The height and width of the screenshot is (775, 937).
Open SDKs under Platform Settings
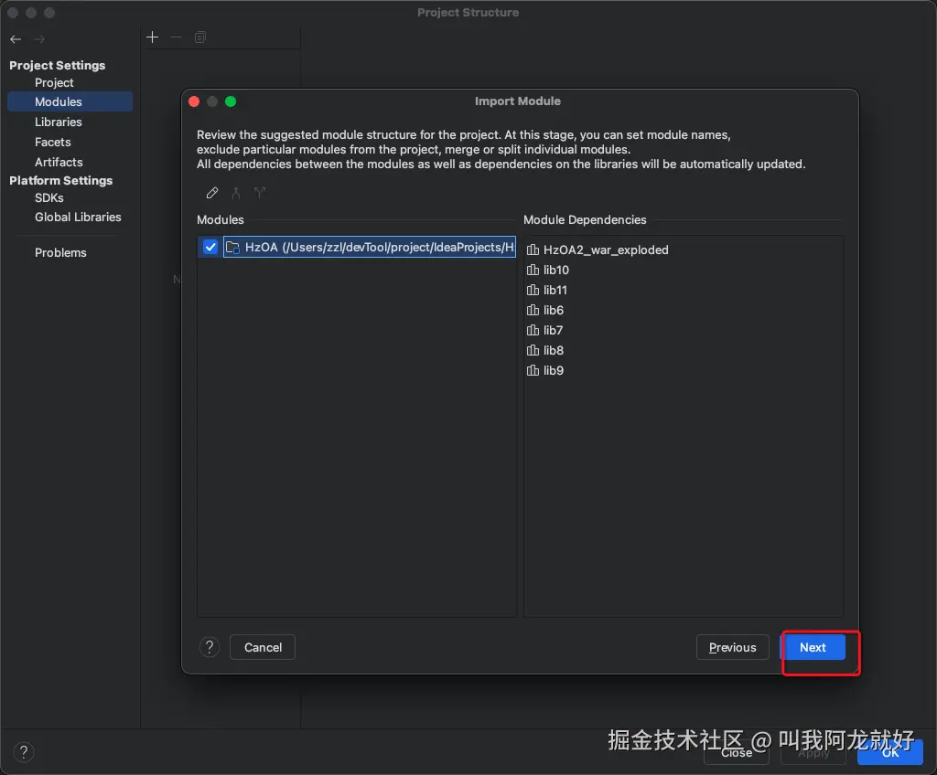pos(49,197)
